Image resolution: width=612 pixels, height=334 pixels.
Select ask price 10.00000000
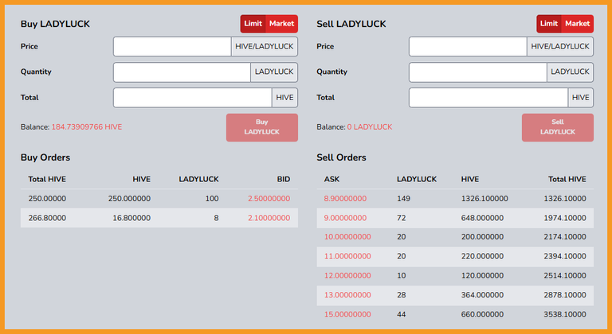coord(347,237)
